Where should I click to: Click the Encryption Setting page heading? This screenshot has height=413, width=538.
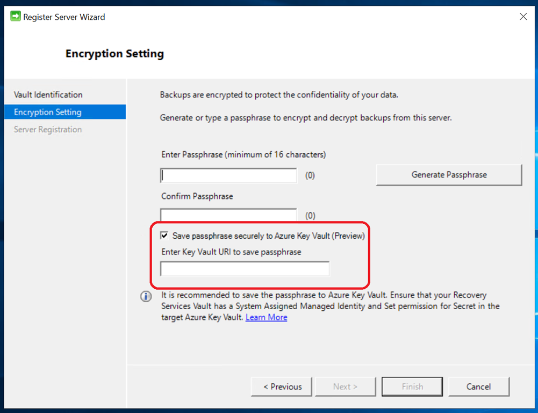(114, 54)
